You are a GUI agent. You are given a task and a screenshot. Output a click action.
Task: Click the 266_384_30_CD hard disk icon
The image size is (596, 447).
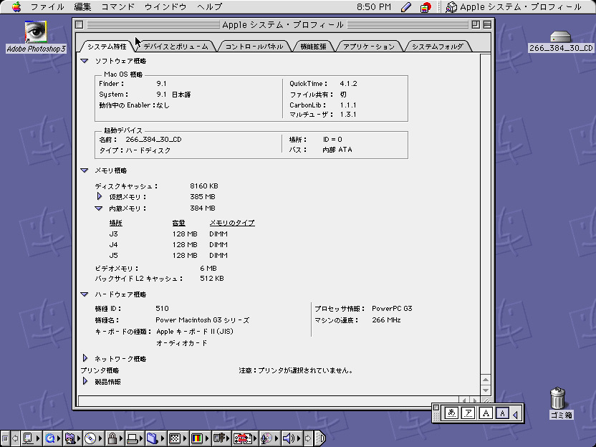pos(560,37)
